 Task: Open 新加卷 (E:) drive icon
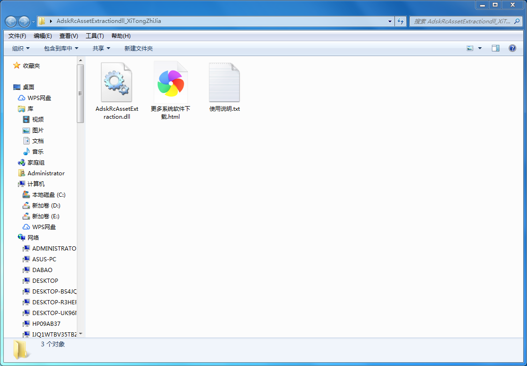tap(26, 216)
